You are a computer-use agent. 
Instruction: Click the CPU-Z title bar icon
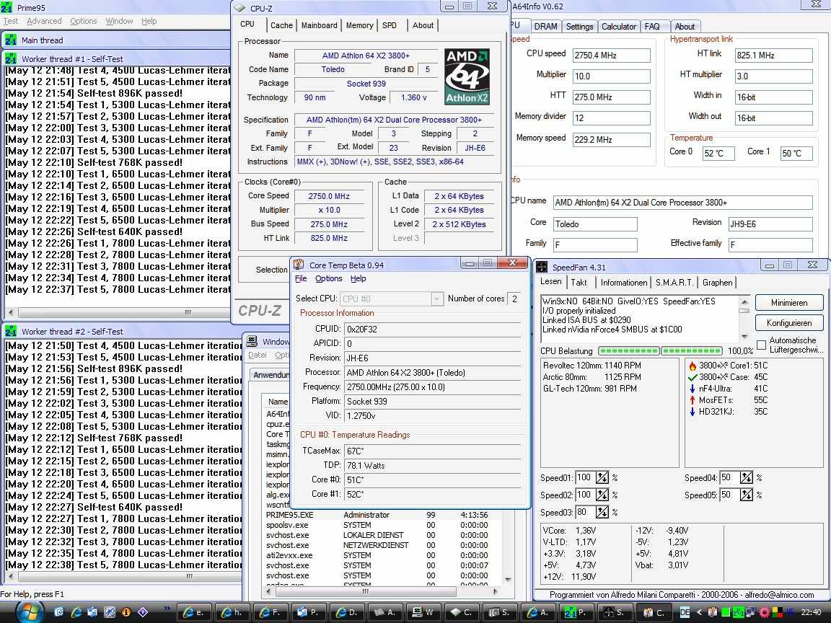pyautogui.click(x=240, y=8)
